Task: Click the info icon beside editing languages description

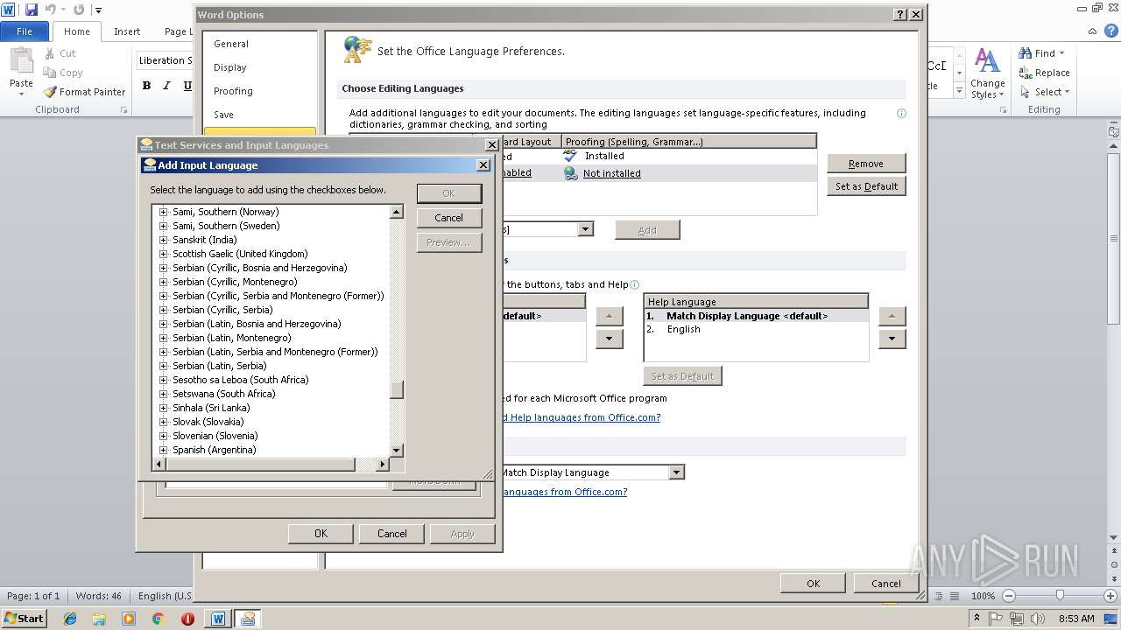Action: pyautogui.click(x=901, y=113)
